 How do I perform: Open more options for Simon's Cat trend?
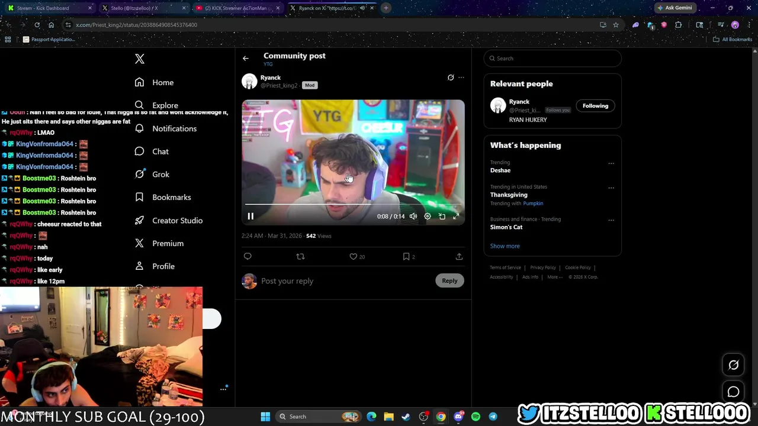click(x=611, y=220)
